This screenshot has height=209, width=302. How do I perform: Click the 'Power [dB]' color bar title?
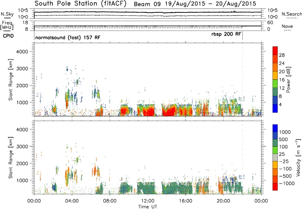(288, 80)
